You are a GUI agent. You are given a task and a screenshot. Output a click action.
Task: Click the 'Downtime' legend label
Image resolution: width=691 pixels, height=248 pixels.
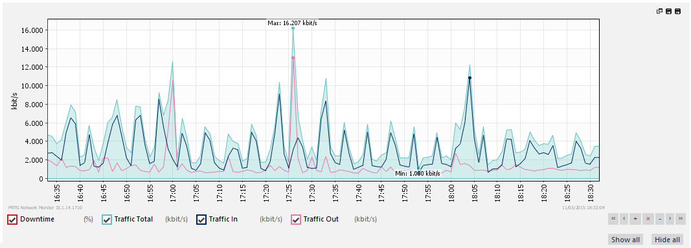(37, 219)
